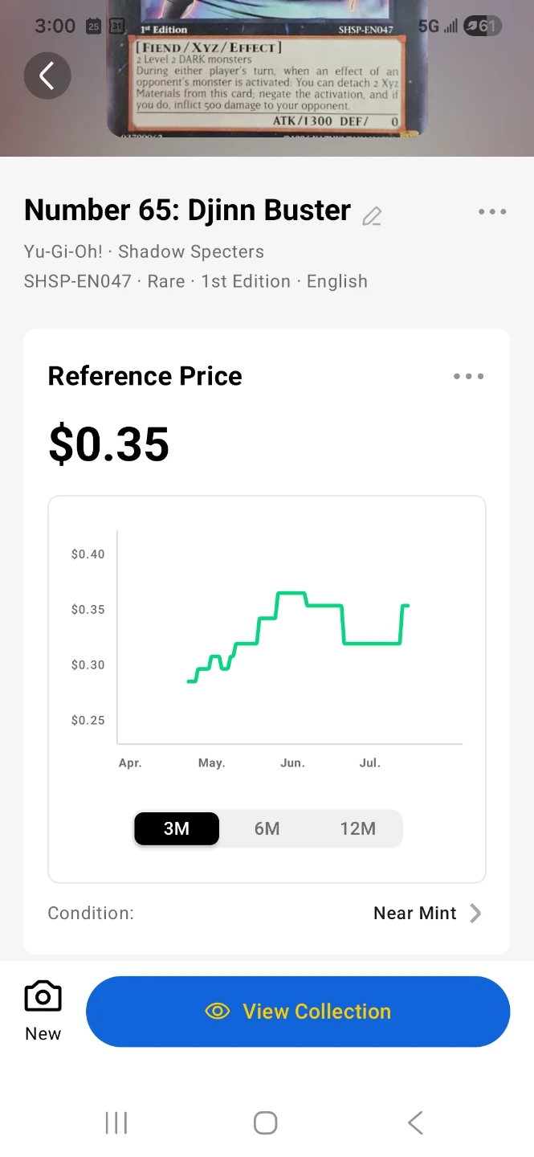Viewport: 534px width, 1157px height.
Task: Select the 3M price range
Action: click(177, 828)
